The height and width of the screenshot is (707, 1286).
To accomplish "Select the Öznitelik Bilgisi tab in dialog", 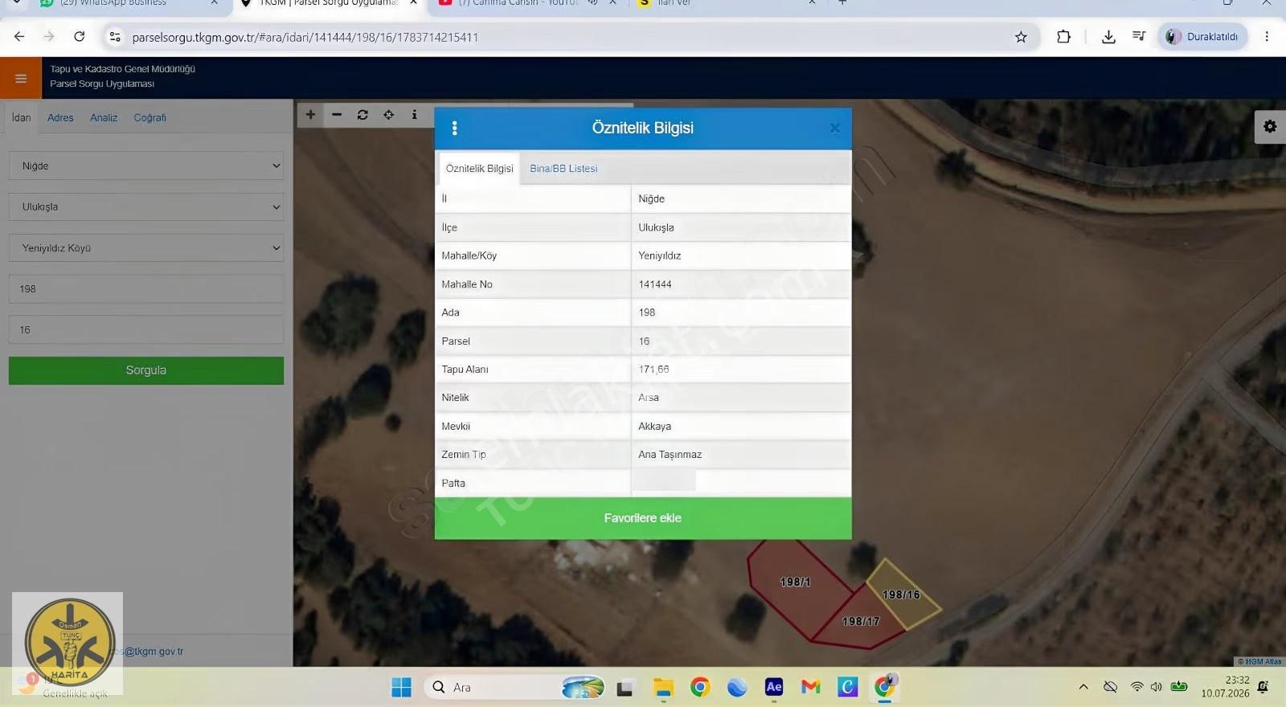I will pyautogui.click(x=479, y=169).
